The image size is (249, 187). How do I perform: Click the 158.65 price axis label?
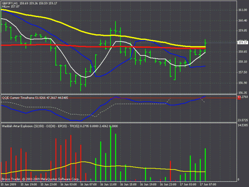pos(243,52)
